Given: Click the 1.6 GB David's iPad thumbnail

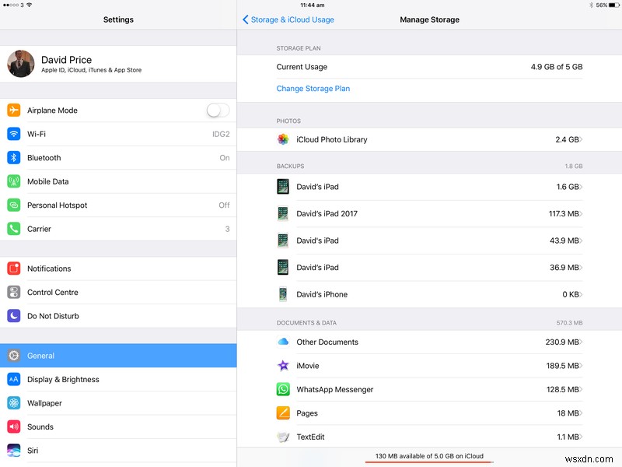Looking at the screenshot, I should click(283, 187).
